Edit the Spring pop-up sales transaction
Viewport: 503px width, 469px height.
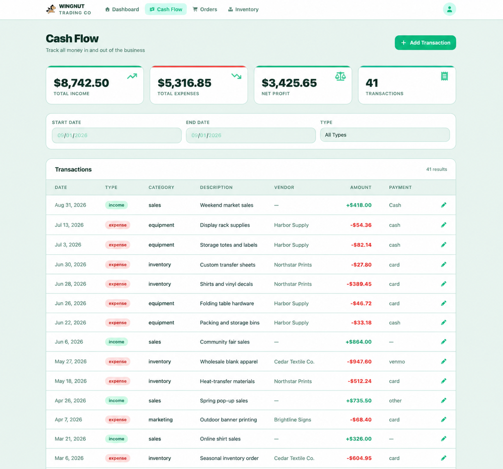[443, 400]
